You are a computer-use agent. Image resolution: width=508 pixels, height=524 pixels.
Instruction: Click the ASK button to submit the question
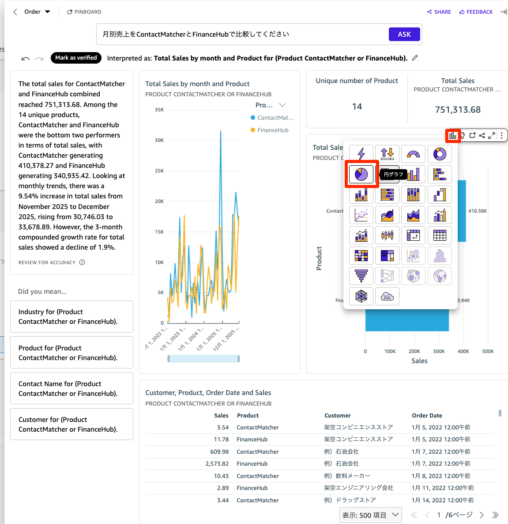pos(404,34)
